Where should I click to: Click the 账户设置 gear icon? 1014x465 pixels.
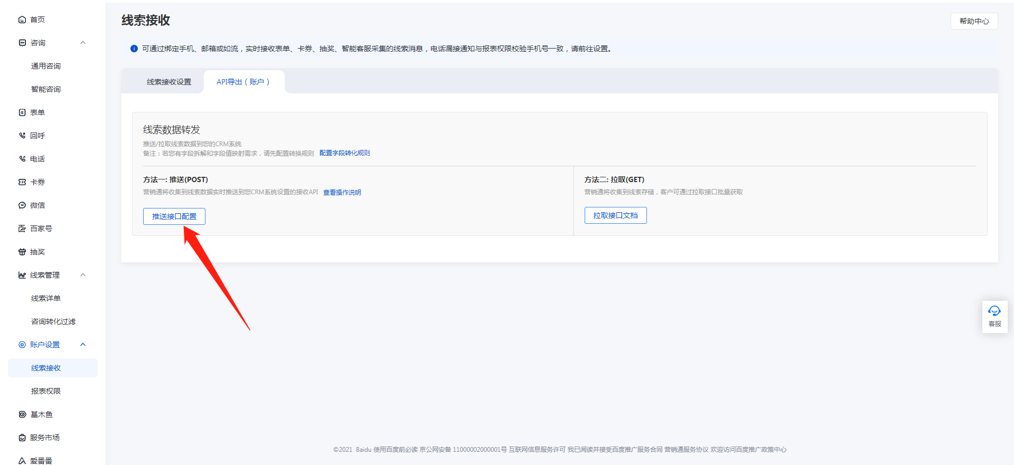(x=22, y=345)
